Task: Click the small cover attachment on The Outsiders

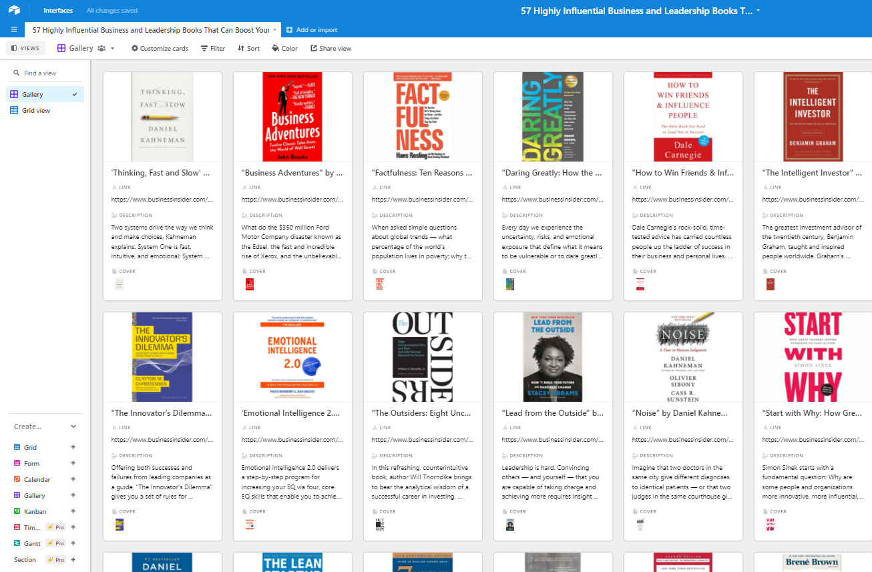Action: tap(380, 525)
